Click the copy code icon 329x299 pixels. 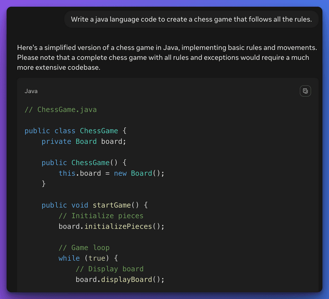tap(305, 91)
